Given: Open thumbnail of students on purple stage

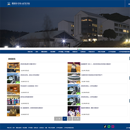Looking at the screenshot, I should point(74,111).
